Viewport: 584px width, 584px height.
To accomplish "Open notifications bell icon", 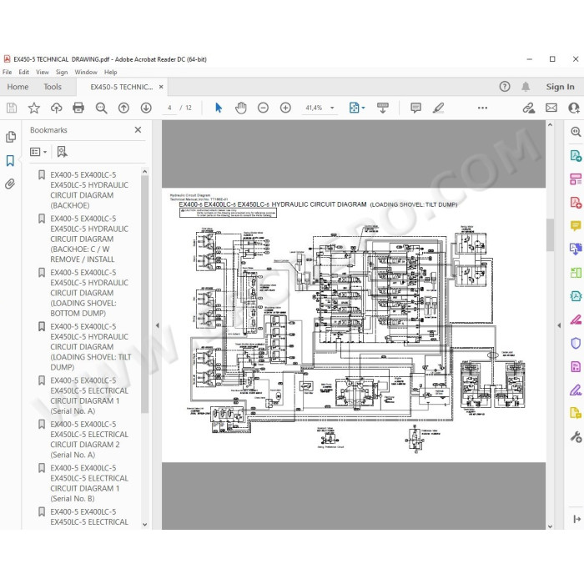I will click(526, 87).
